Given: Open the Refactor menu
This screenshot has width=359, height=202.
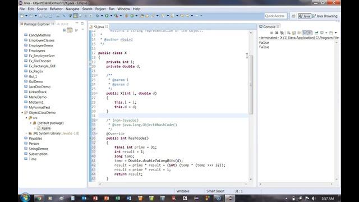Looking at the screenshot, I should point(56,9).
